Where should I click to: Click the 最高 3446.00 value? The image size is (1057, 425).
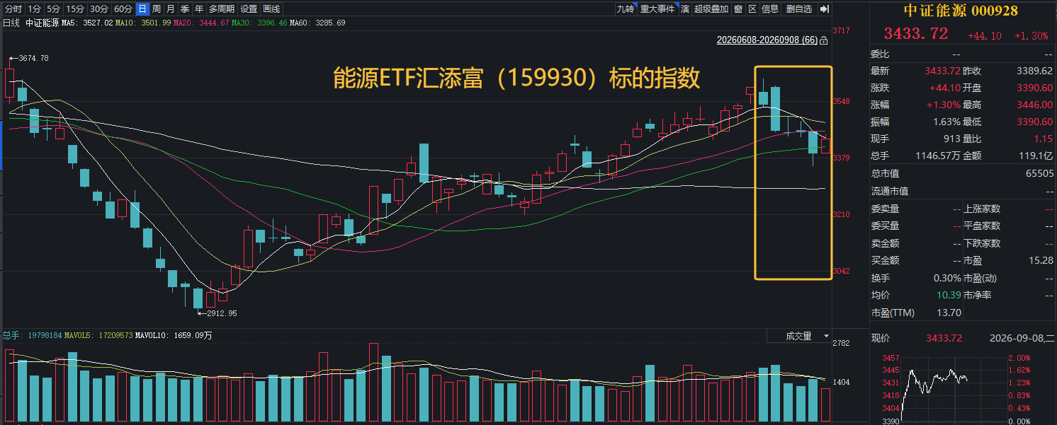1034,105
